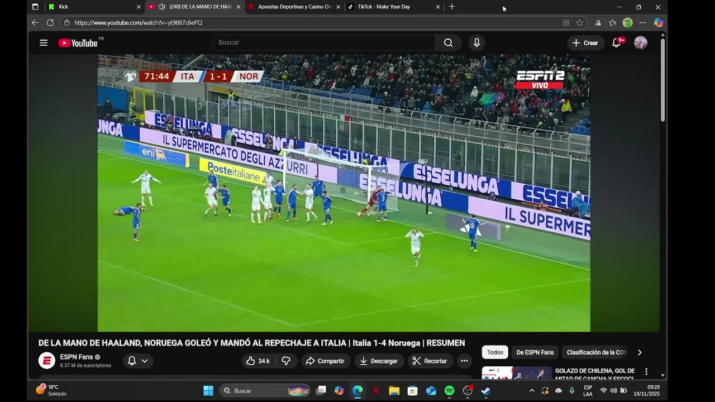Viewport: 715px width, 402px height.
Task: Open Spotify from the taskbar
Action: [x=449, y=391]
